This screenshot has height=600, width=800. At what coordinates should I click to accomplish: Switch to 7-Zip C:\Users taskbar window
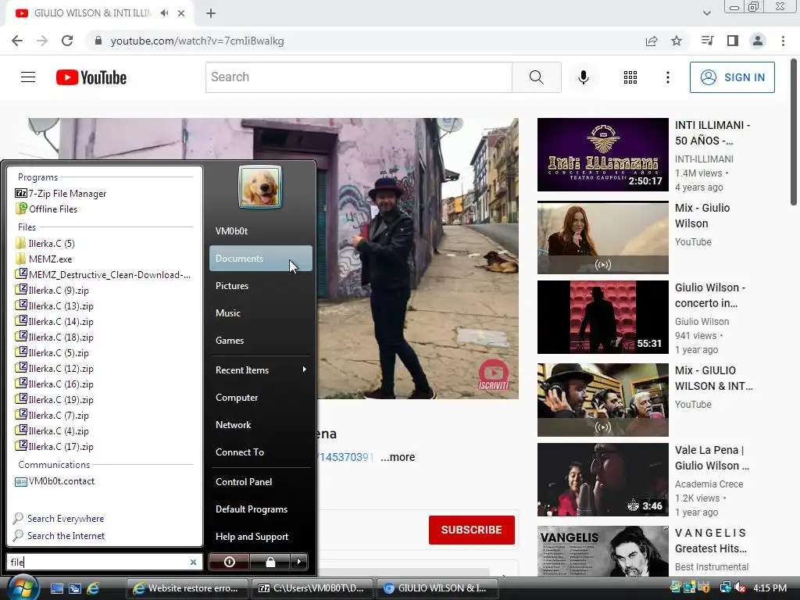point(312,588)
